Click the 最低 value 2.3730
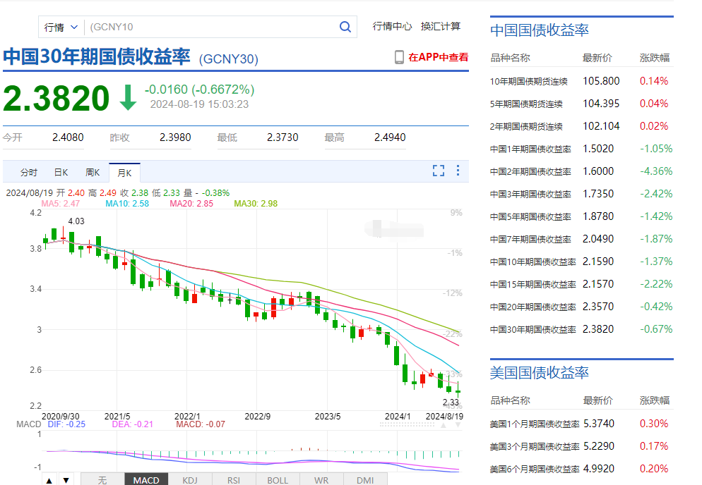This screenshot has height=485, width=702. (x=282, y=137)
